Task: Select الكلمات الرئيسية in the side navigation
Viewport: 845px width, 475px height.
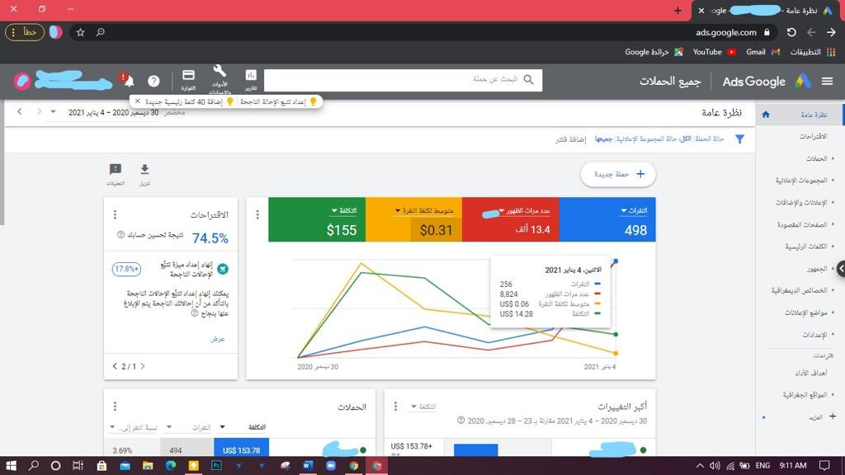Action: pos(805,246)
